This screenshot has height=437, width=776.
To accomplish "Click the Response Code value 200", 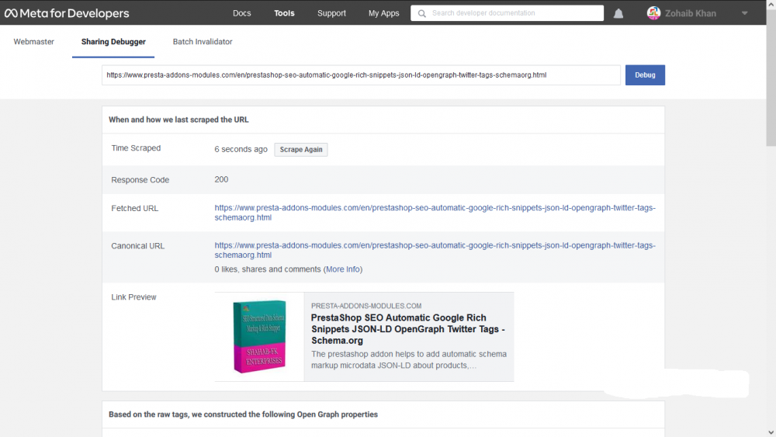I will [221, 179].
